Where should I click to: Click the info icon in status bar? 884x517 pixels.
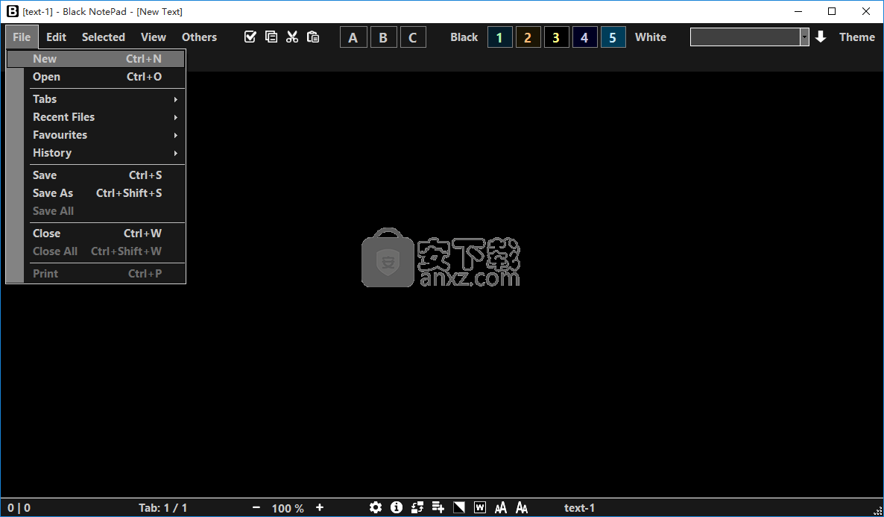[397, 507]
